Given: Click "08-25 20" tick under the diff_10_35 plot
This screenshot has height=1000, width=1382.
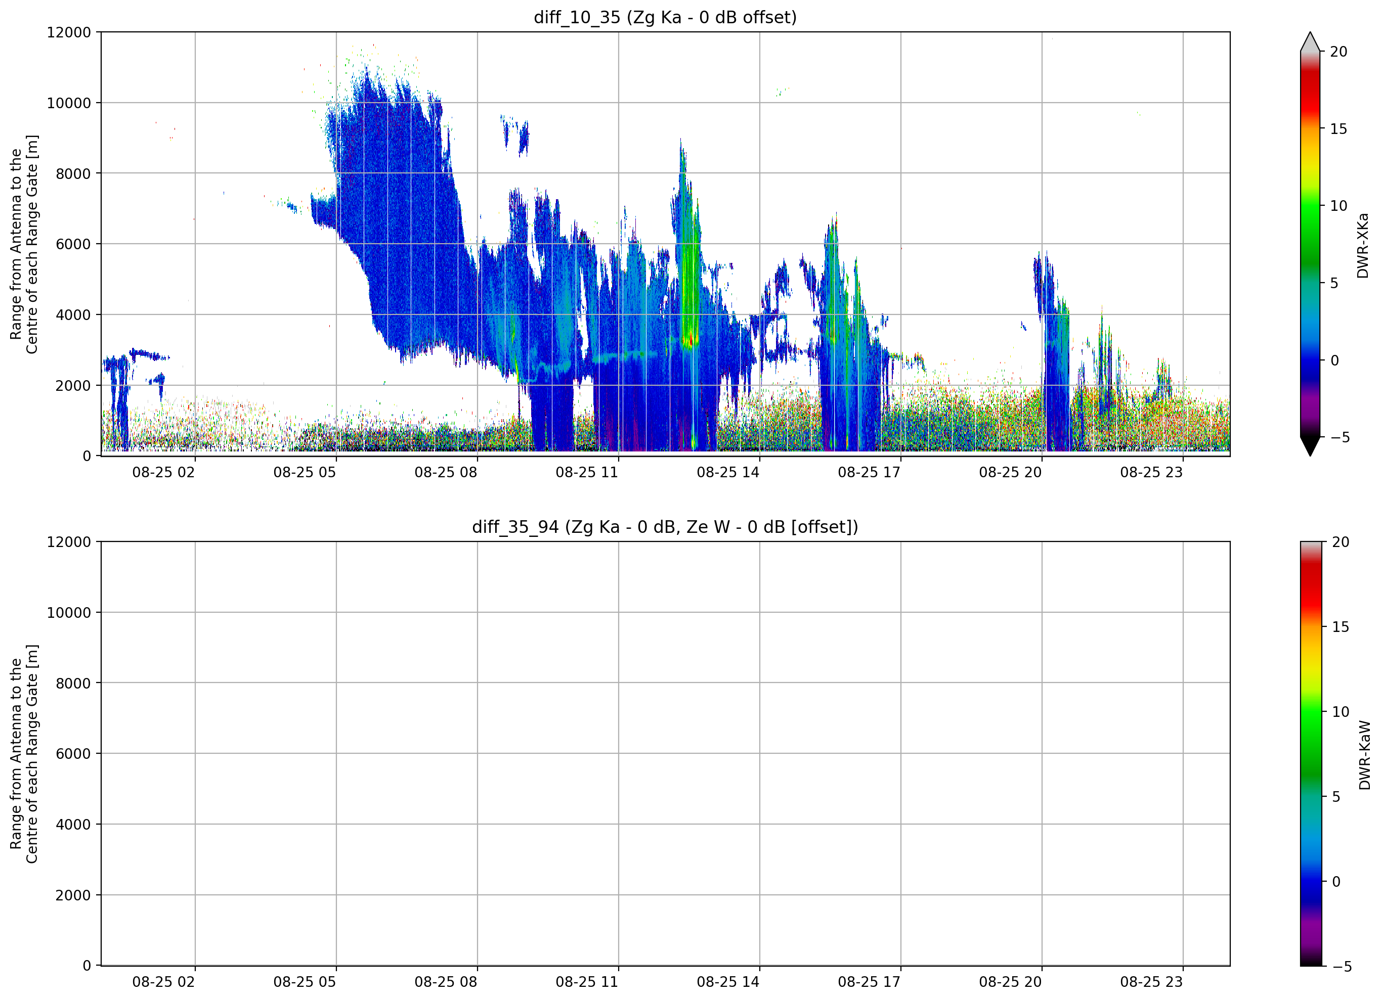Looking at the screenshot, I should pyautogui.click(x=1010, y=473).
